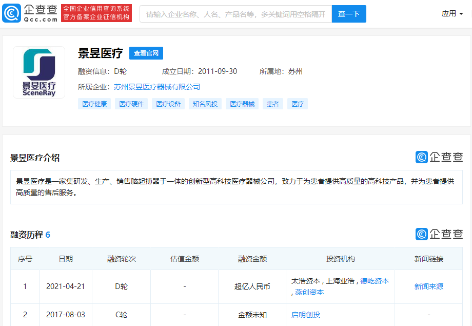Select the 医疗设备 tag
472x326 pixels.
[168, 104]
